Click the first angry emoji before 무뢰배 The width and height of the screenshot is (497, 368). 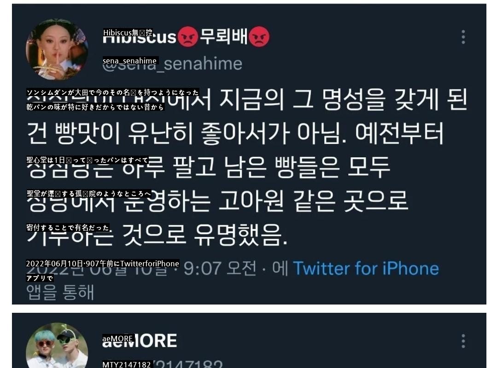(187, 37)
